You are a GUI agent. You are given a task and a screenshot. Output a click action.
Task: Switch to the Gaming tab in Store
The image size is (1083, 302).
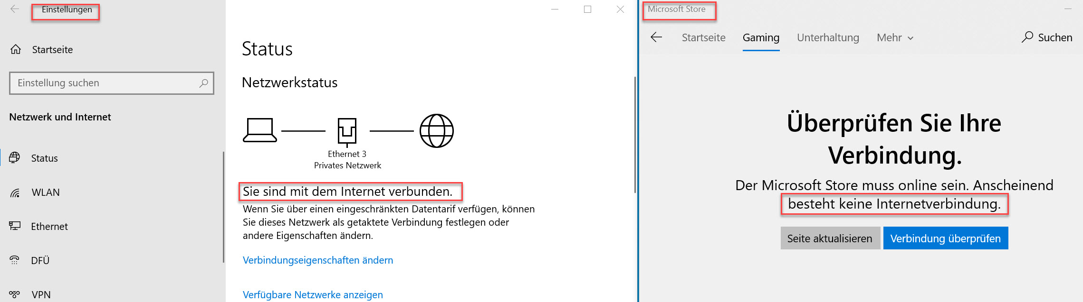tap(761, 38)
